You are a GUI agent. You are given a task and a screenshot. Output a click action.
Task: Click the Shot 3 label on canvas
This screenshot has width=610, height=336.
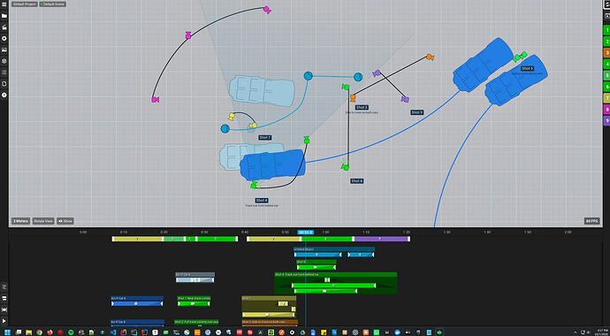point(362,107)
